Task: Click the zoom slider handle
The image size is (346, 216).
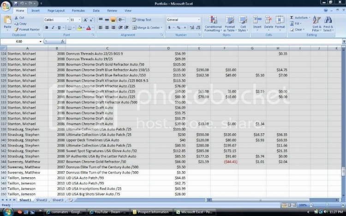Action: click(327, 205)
